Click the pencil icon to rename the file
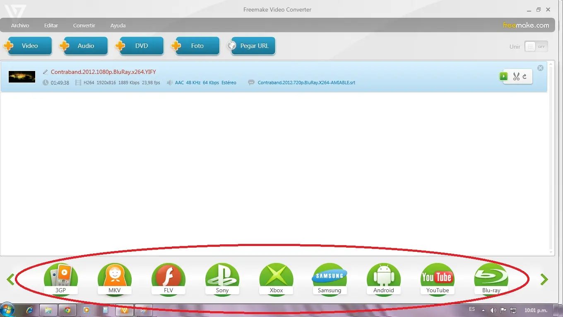Screen dimensions: 563x317 [x=46, y=72]
